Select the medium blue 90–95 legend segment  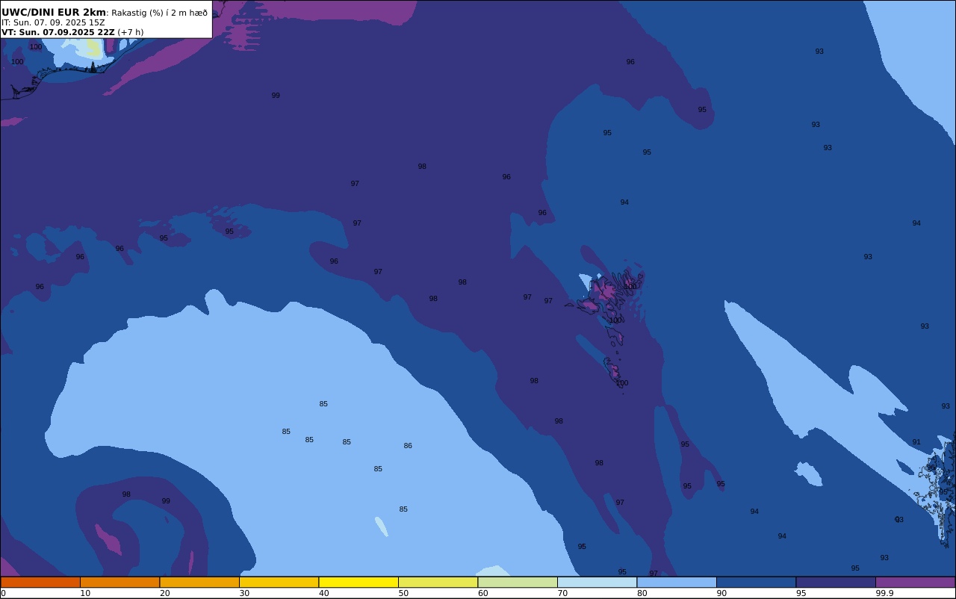tap(756, 582)
